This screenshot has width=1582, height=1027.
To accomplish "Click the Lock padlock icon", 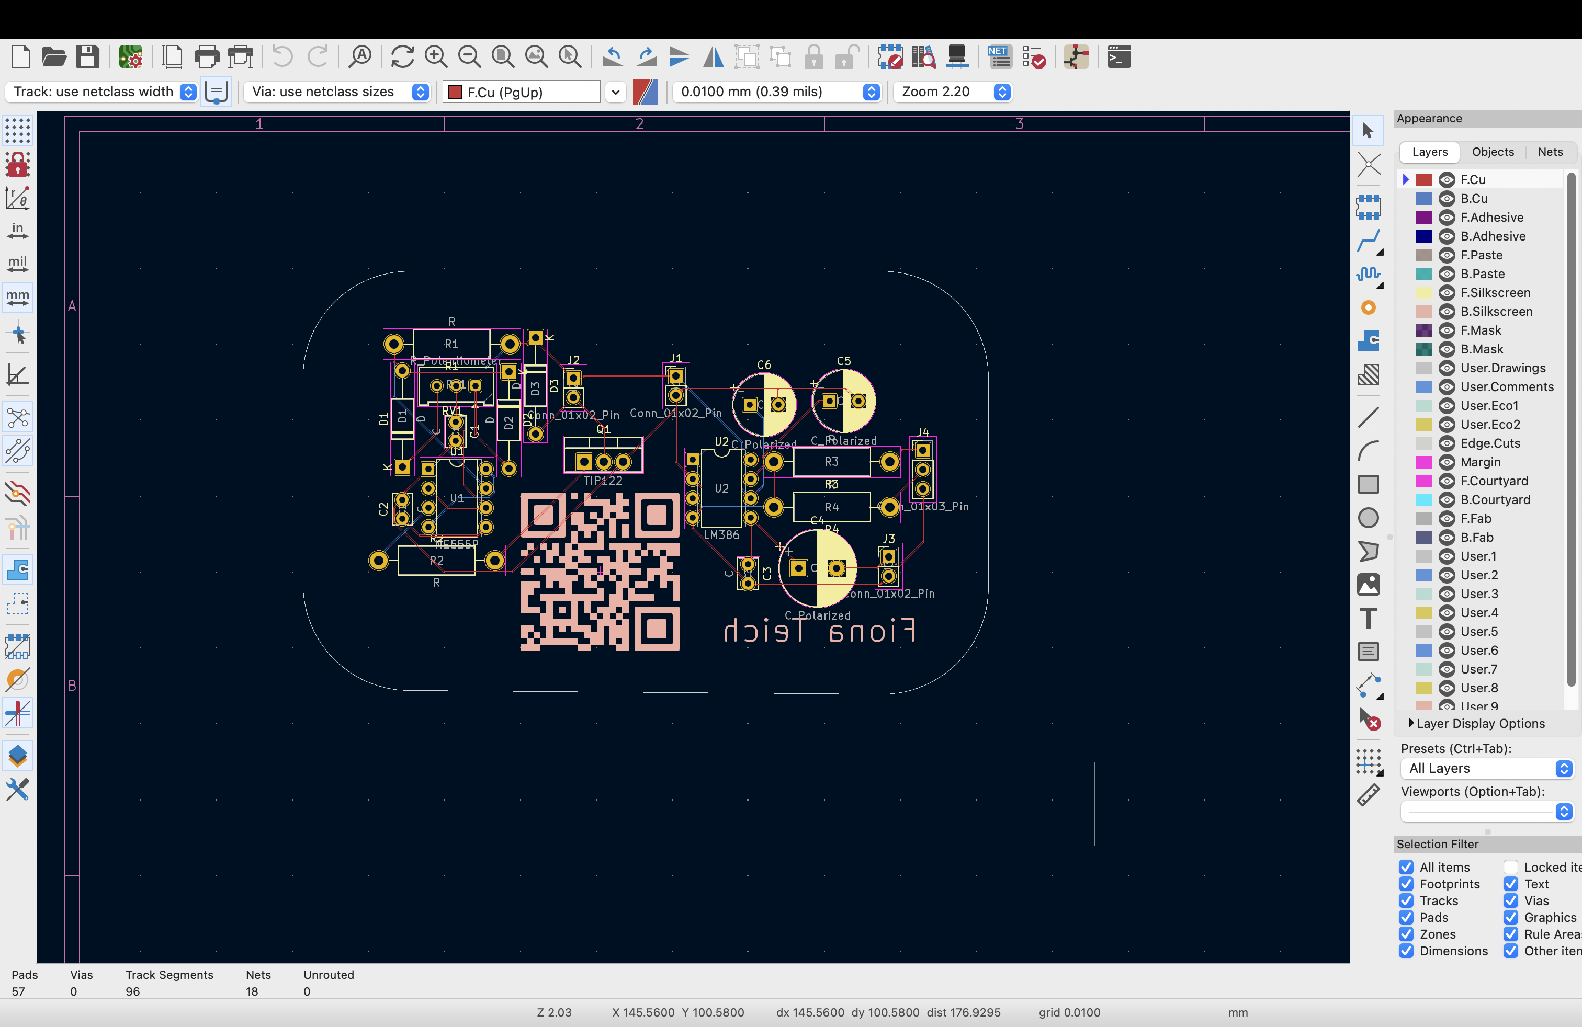I will click(x=813, y=57).
